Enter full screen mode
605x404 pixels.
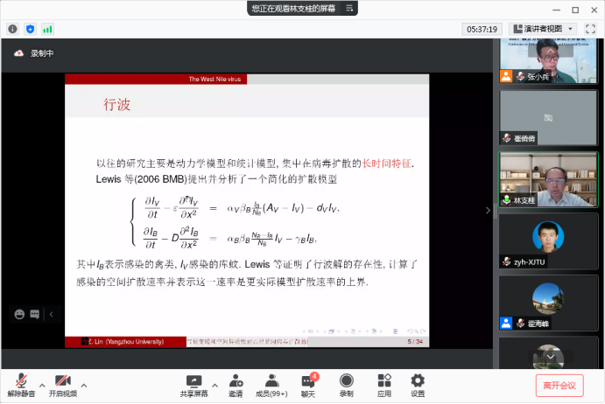[x=590, y=29]
